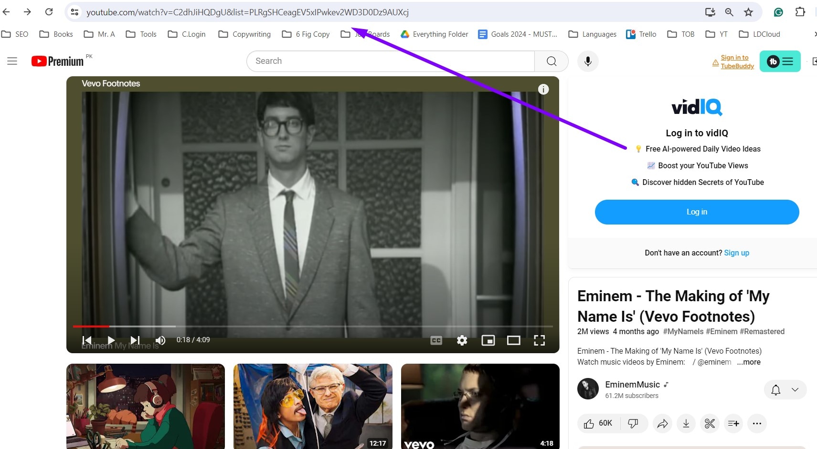
Task: Play the video
Action: [111, 340]
